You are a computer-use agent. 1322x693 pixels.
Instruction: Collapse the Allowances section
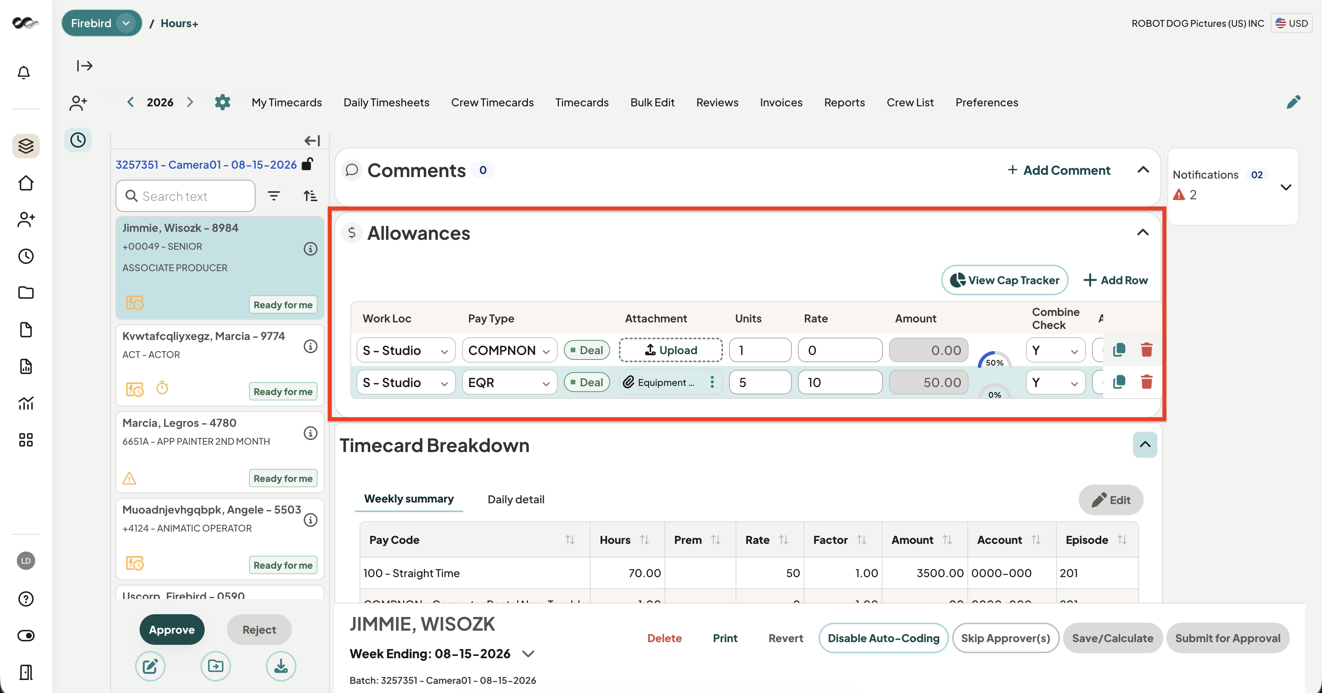click(1143, 233)
